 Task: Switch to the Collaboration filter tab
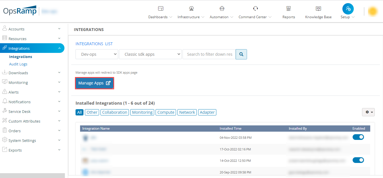click(114, 112)
